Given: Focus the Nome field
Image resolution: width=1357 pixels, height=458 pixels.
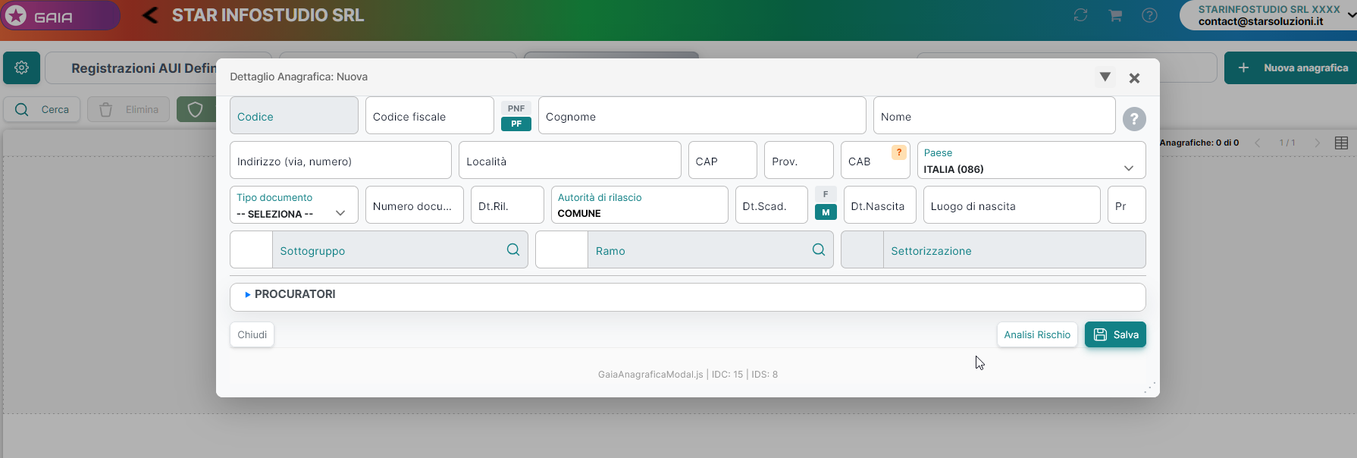Looking at the screenshot, I should click(x=994, y=115).
